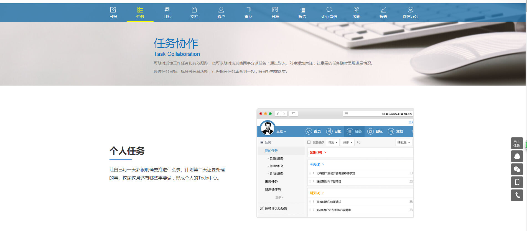Viewport: 527px width, 231px height.
Task: Select 新反馈任务 in the sidebar
Action: 273,190
